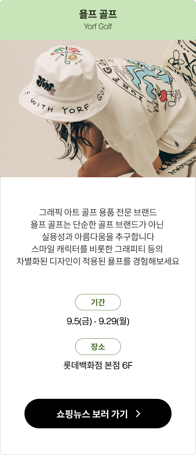196x455 pixels.
Task: Click the line 실용성과 아름다움을 추구합니다
Action: click(98, 237)
